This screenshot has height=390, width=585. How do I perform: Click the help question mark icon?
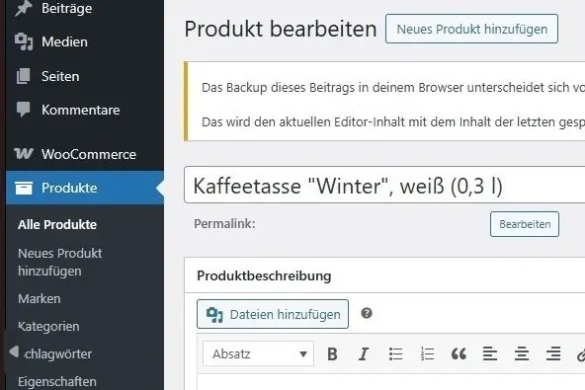pyautogui.click(x=367, y=313)
